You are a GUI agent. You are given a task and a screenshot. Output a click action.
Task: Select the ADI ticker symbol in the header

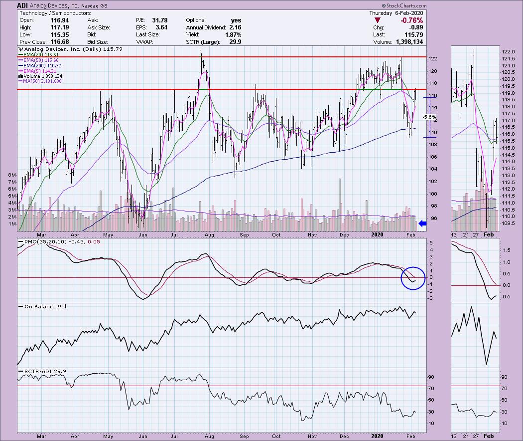(x=23, y=5)
